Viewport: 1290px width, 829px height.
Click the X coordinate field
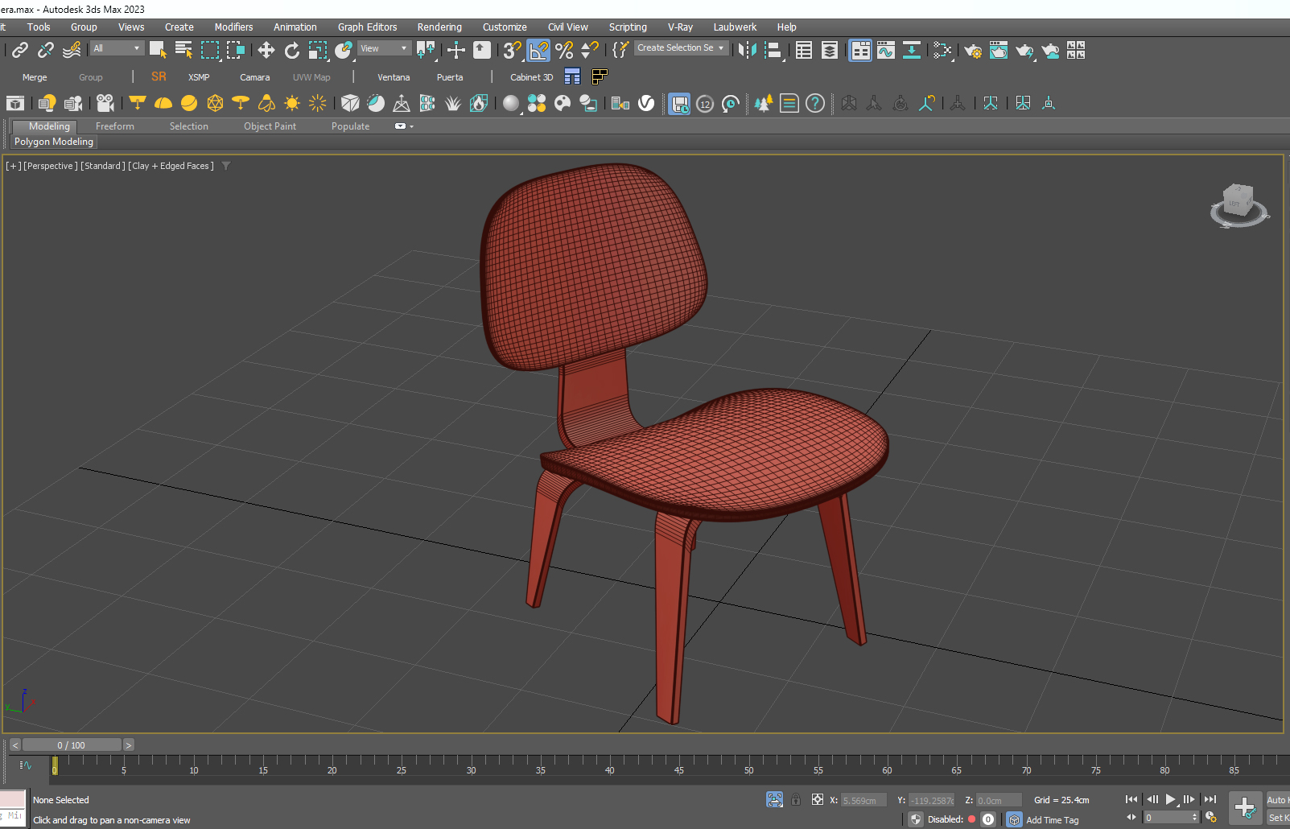tap(864, 801)
